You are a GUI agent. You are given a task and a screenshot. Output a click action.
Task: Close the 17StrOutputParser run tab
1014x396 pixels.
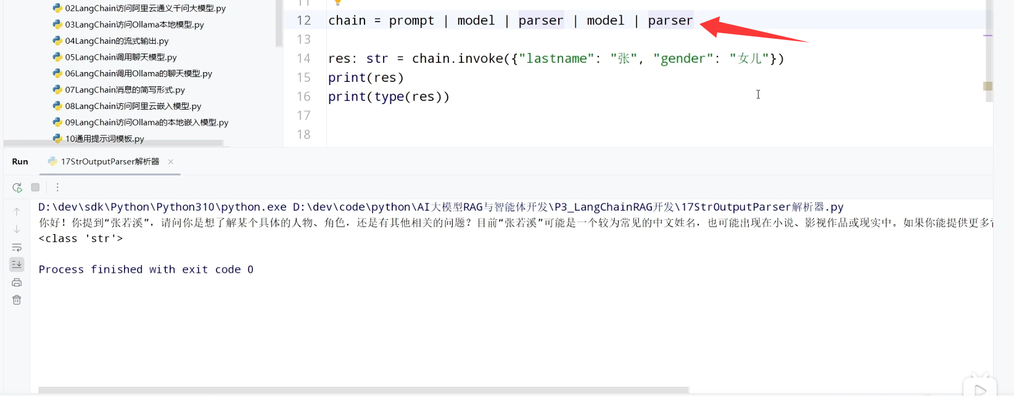(171, 161)
